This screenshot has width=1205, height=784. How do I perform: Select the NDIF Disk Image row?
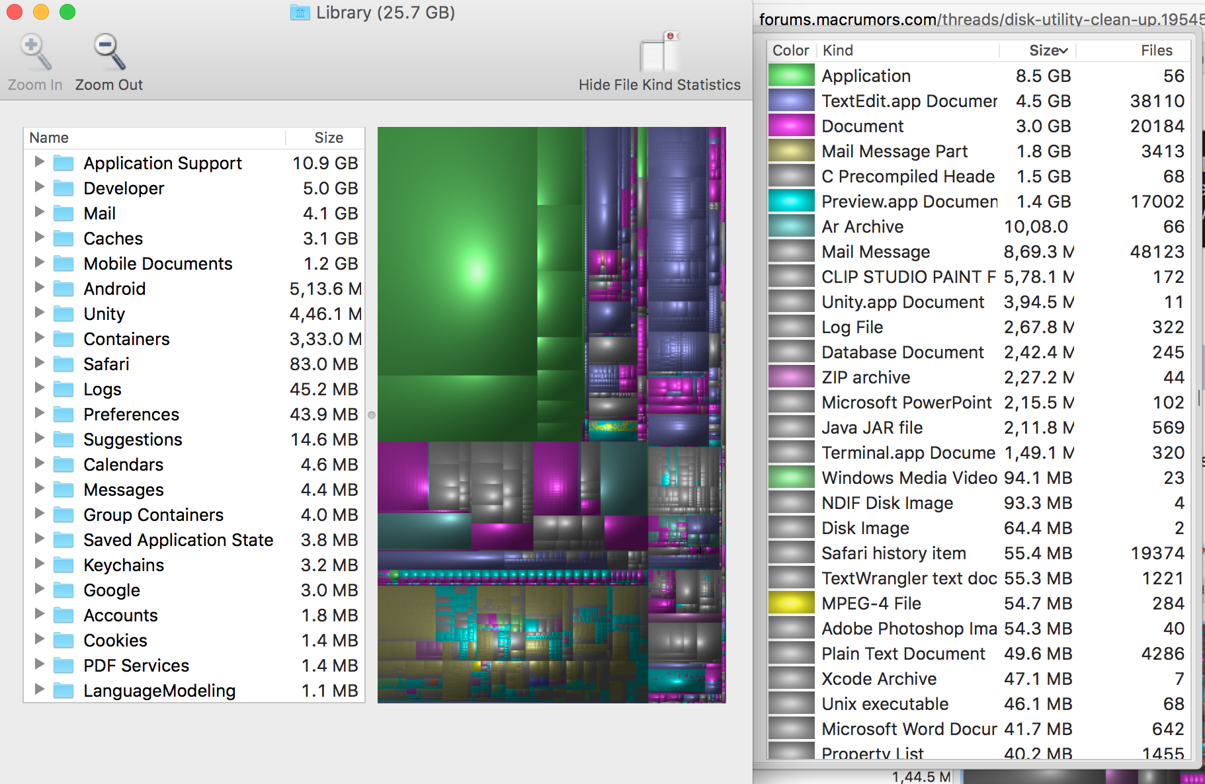(x=979, y=502)
